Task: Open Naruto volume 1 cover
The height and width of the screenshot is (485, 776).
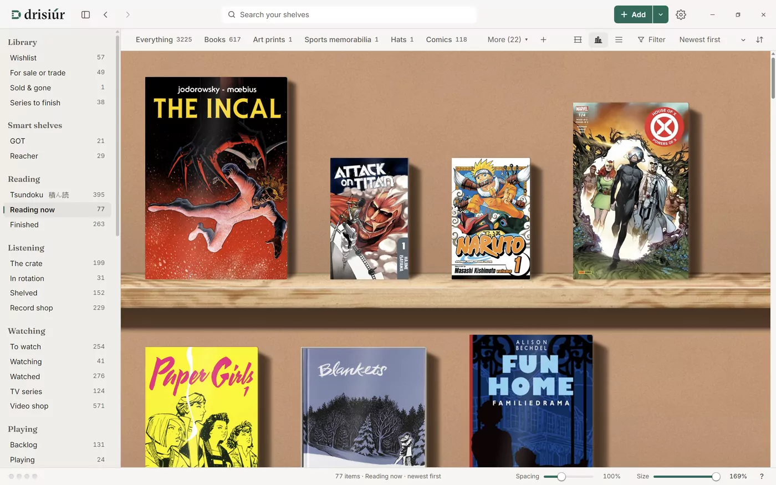Action: point(491,218)
